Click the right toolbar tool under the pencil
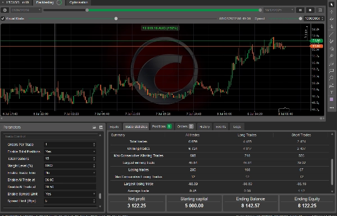The height and width of the screenshot is (216, 337). click(x=331, y=48)
